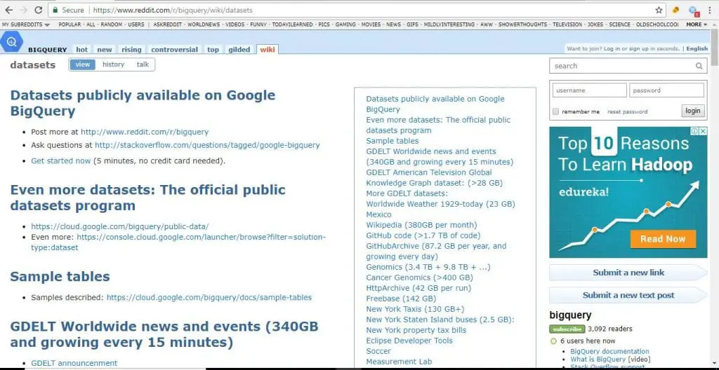
Task: Click ASKREDDIT in the top subreddit bar
Action: click(x=167, y=25)
